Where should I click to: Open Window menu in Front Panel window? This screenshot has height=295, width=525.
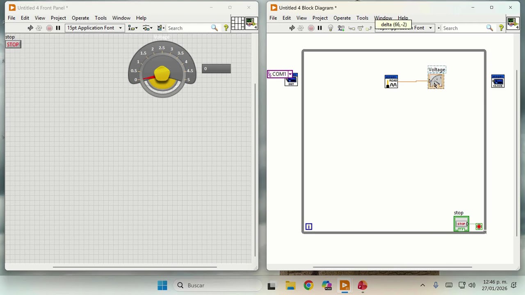pos(121,18)
